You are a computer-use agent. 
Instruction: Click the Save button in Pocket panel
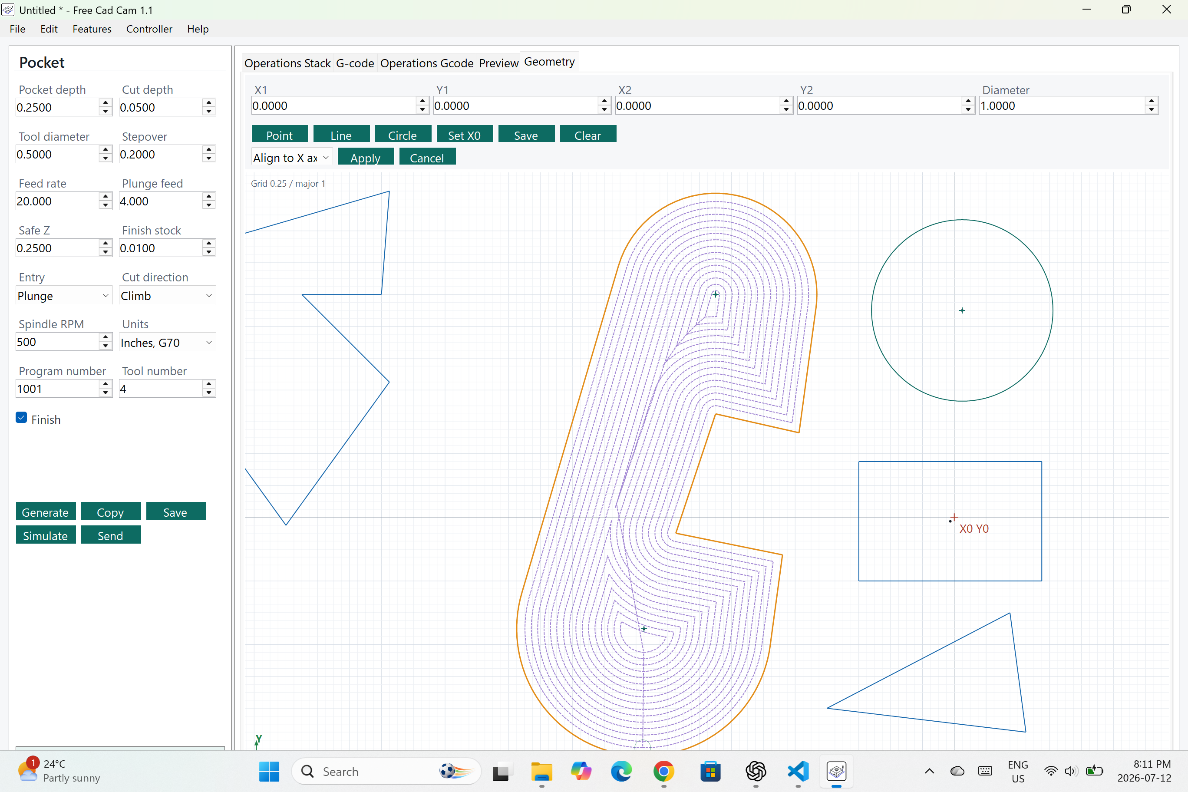coord(176,511)
